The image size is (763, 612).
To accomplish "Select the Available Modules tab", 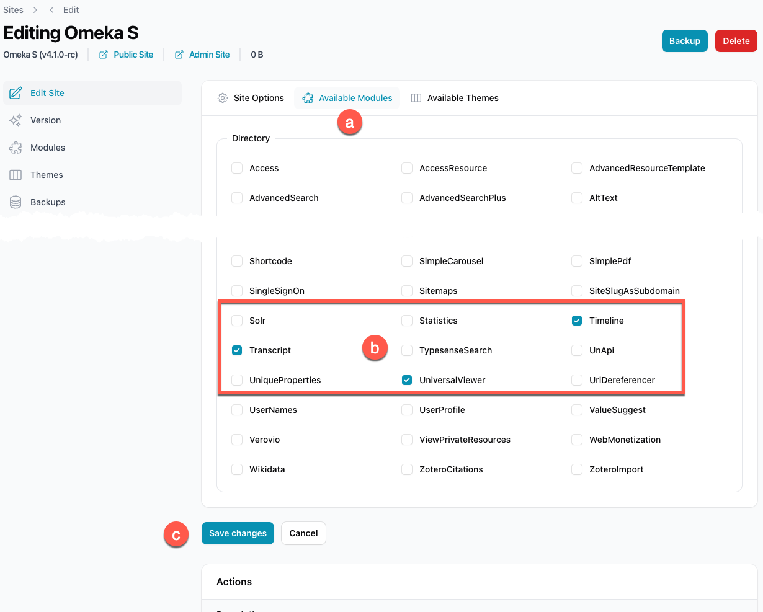I will [x=347, y=98].
